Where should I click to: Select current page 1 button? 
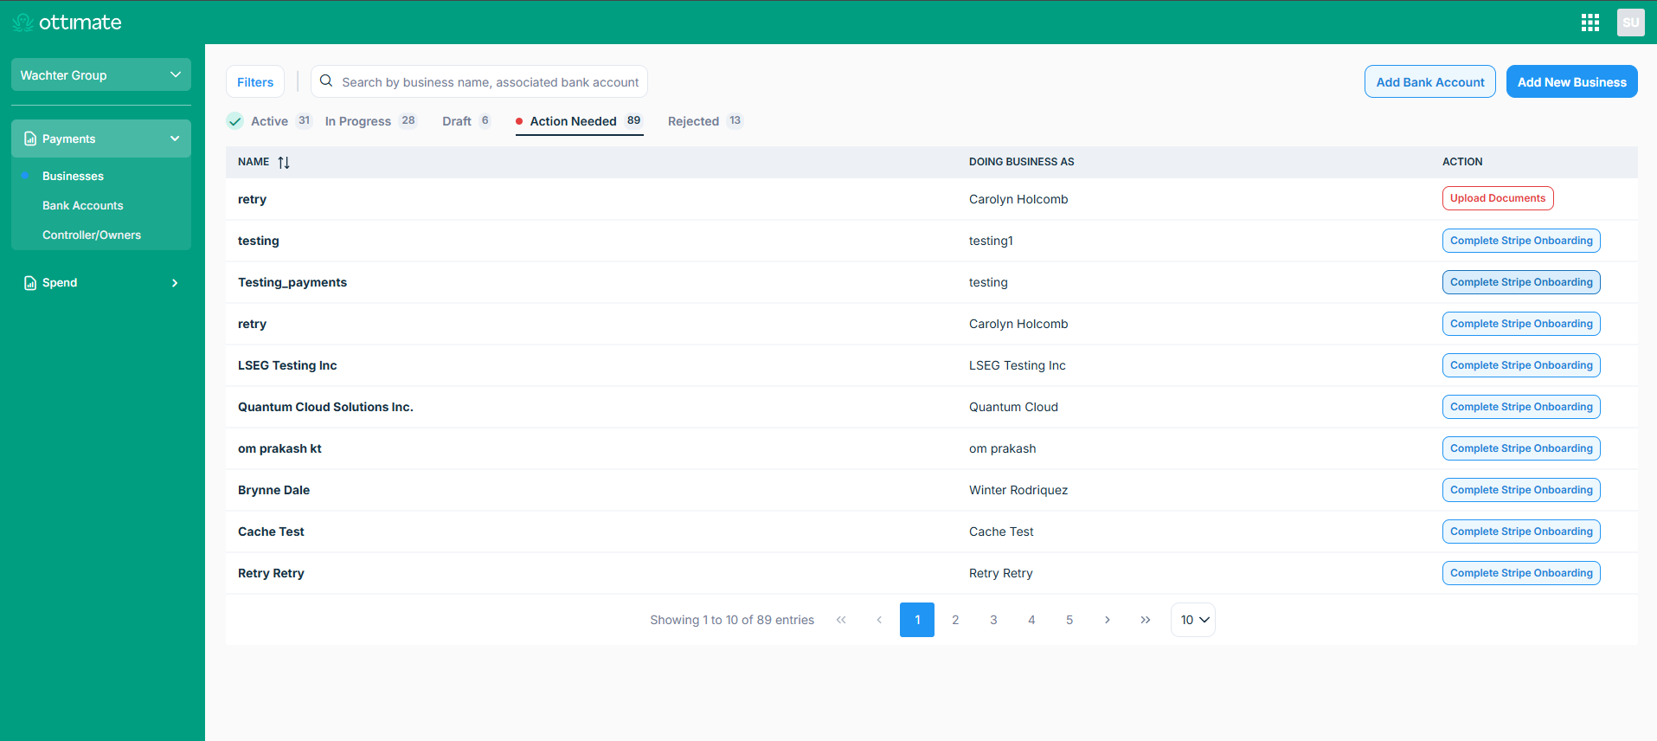917,620
